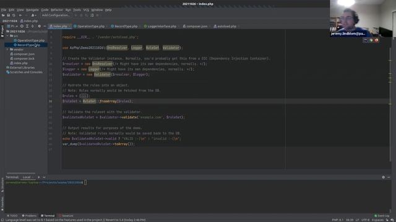This screenshot has height=222, width=396.
Task: Open the Code menu
Action: 45,10
